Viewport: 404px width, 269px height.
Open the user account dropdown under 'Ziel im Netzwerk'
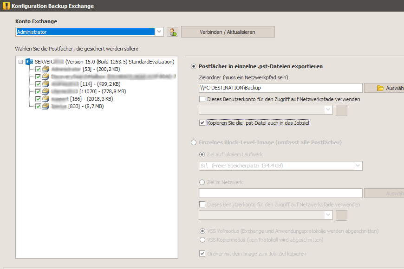[328, 215]
